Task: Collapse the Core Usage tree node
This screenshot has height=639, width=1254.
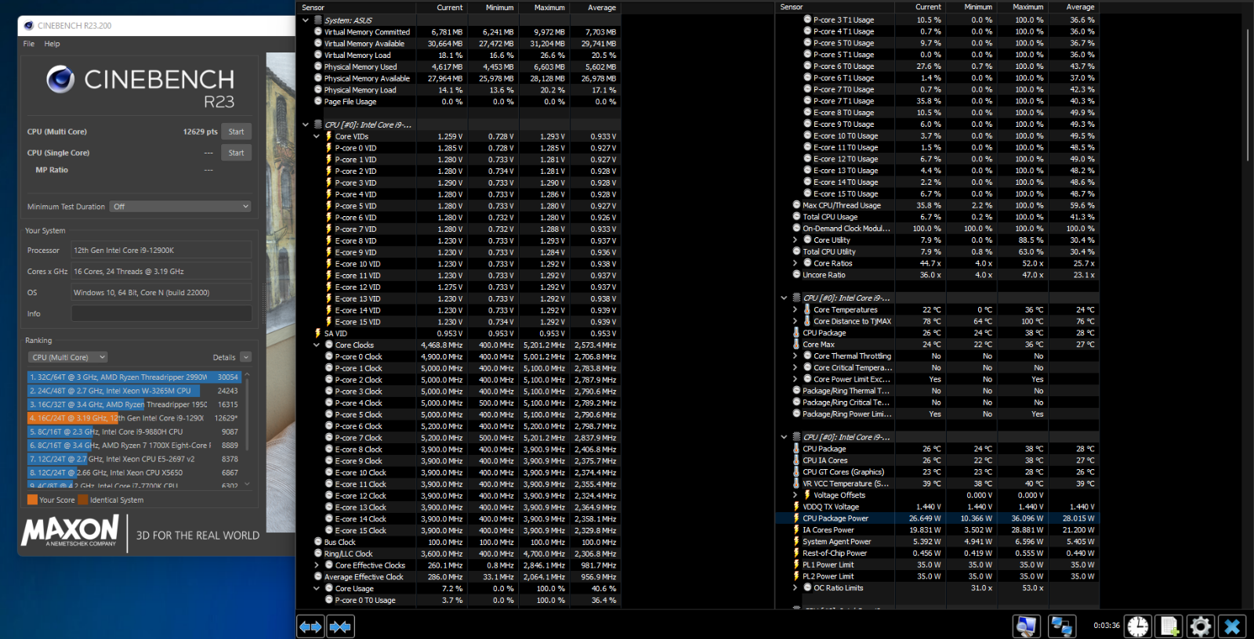Action: (317, 588)
